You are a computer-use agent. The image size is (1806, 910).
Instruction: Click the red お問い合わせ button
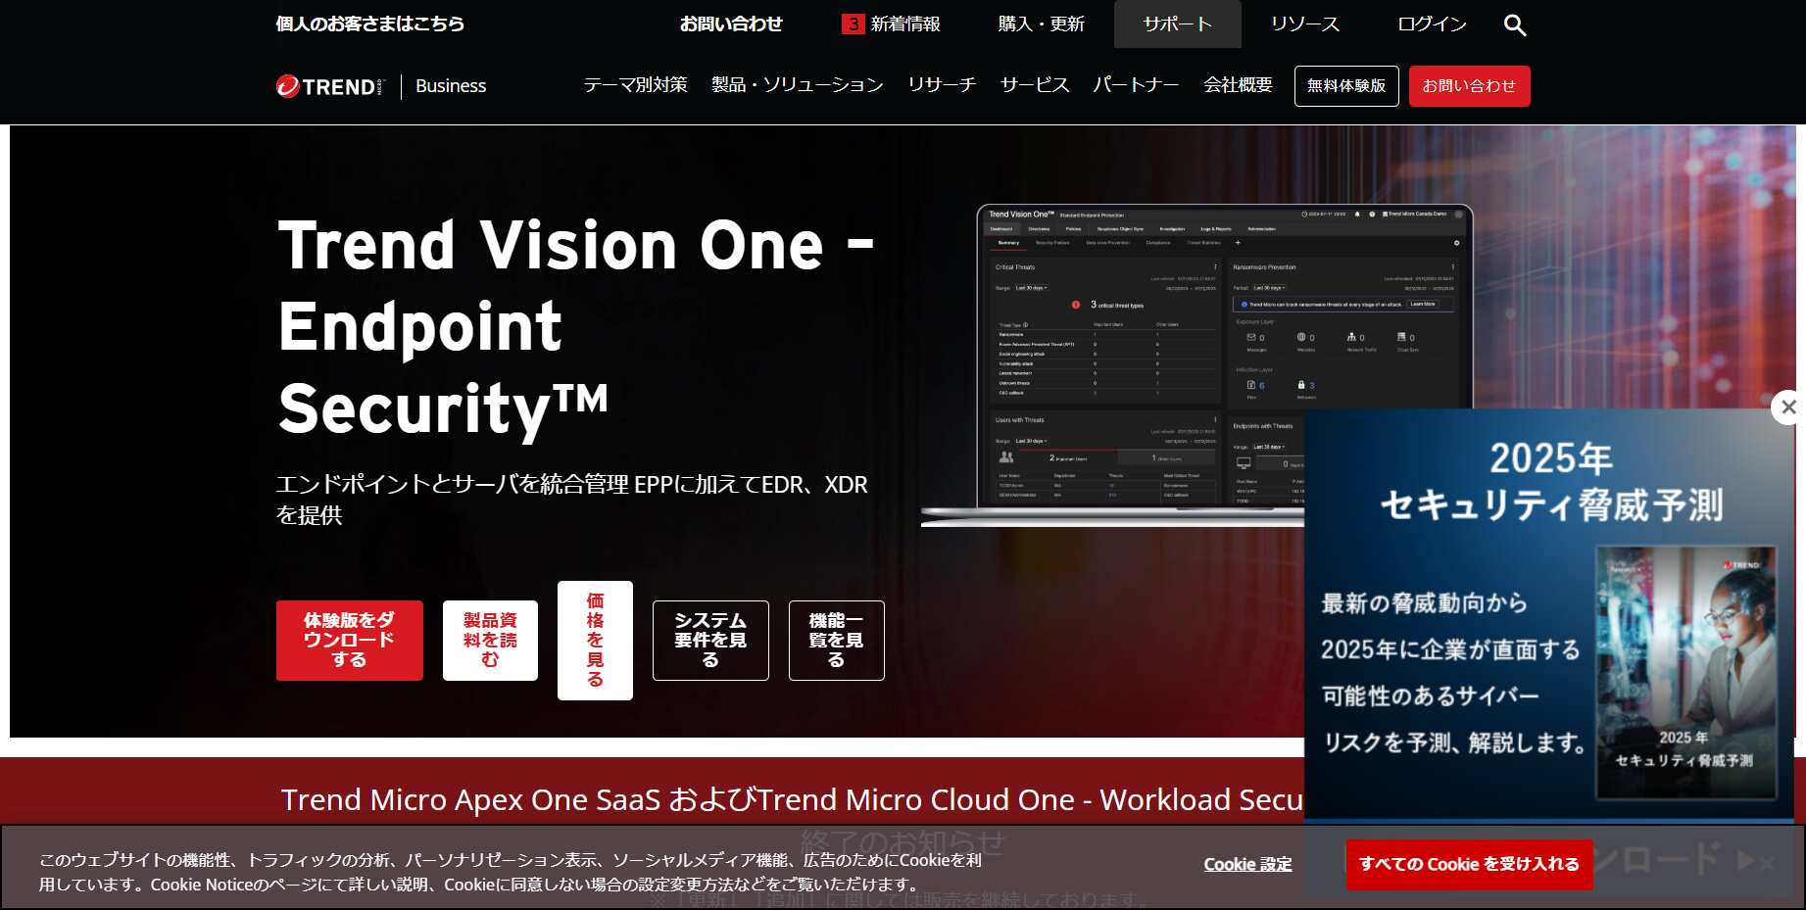1470,86
